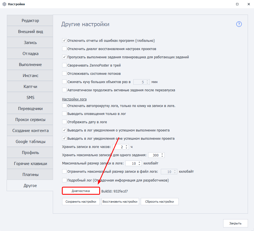
Task: Click the Диагностика button
Action: click(x=81, y=191)
